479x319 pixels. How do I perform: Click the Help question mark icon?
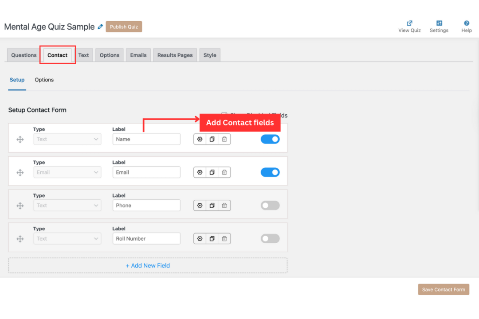[x=467, y=23]
